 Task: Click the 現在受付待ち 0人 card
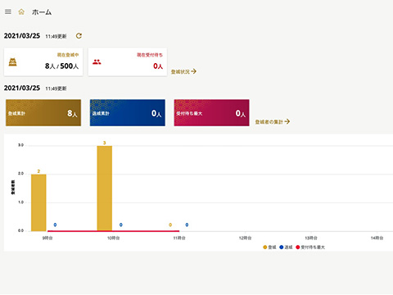coord(128,62)
